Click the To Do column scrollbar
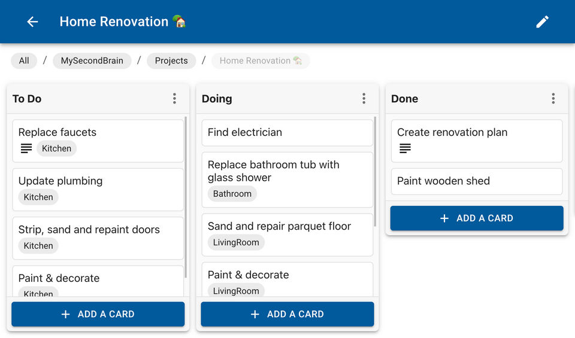This screenshot has height=338, width=575. [186, 197]
